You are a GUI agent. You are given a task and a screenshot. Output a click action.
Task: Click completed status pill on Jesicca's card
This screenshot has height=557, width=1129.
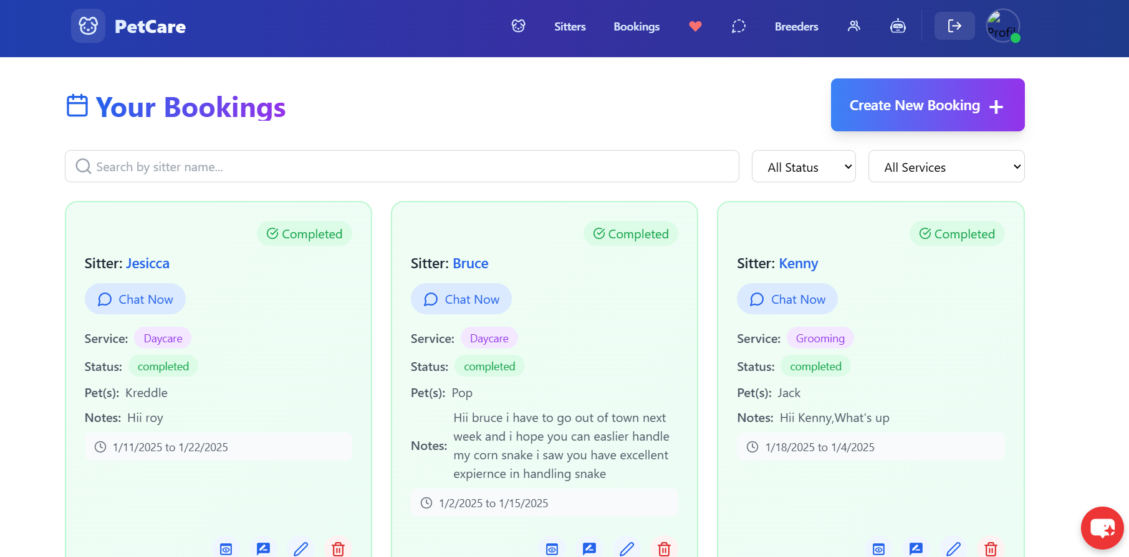pyautogui.click(x=163, y=367)
